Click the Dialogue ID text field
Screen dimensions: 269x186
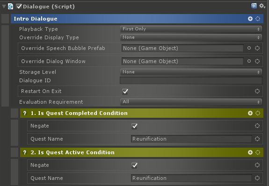pyautogui.click(x=191, y=80)
